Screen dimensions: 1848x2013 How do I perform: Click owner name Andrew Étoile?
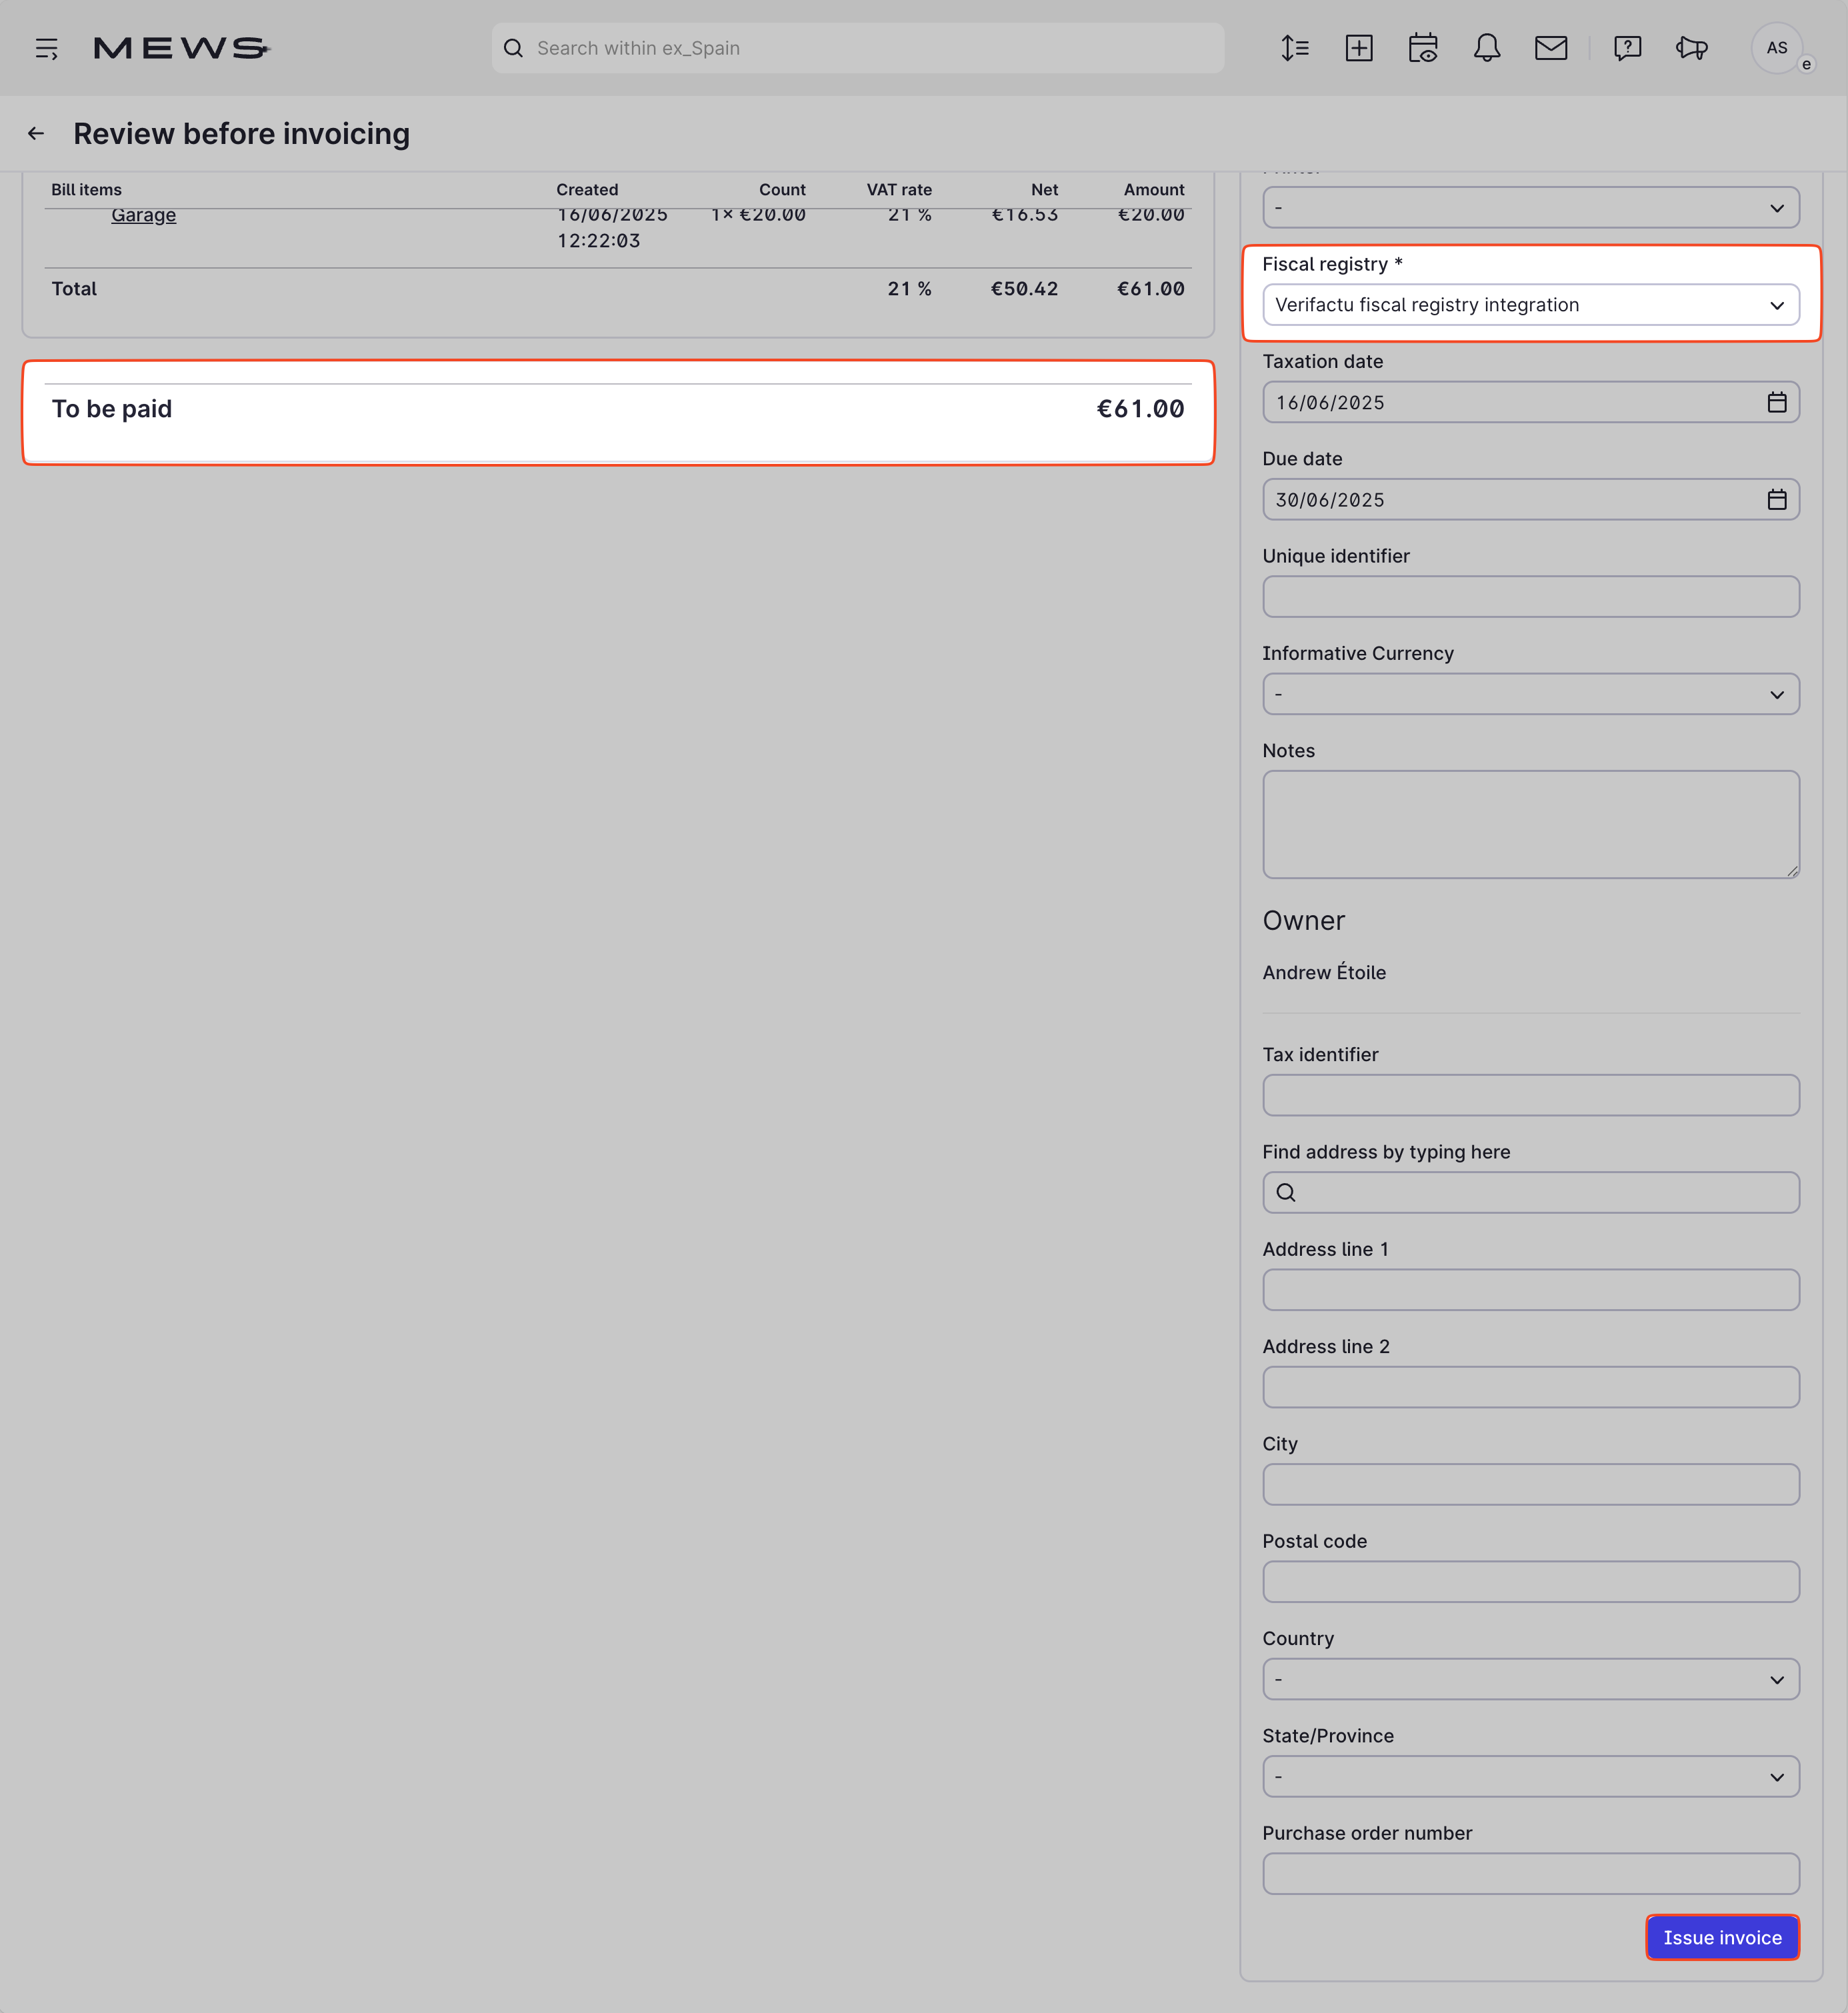pyautogui.click(x=1324, y=972)
